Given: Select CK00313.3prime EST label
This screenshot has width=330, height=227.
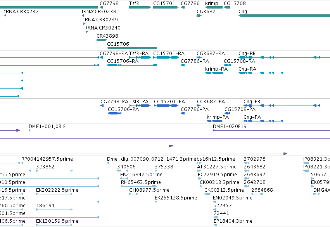Looking at the screenshot, I should 219,182.
